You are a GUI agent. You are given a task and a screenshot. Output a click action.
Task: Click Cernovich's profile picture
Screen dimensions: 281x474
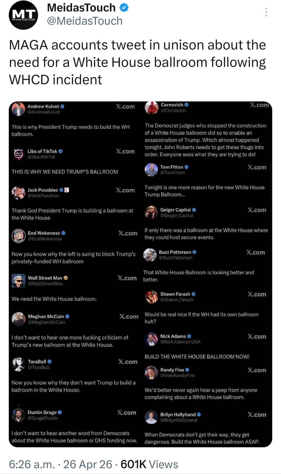151,107
